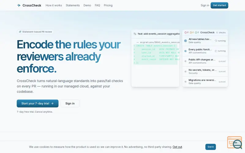This screenshot has width=245, height=153.
Task: Click the status dot for Public API changes
Action: tap(186, 61)
